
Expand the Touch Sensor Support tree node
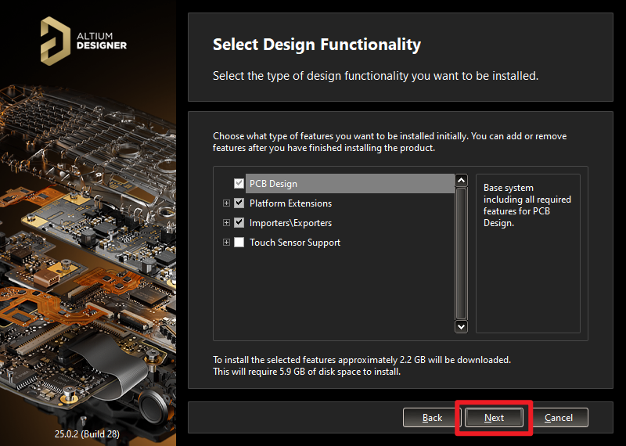(x=226, y=243)
